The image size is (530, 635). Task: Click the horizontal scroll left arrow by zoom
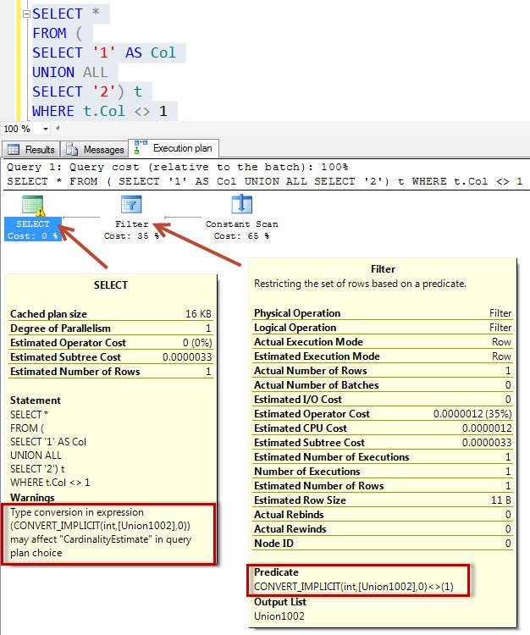pos(58,129)
